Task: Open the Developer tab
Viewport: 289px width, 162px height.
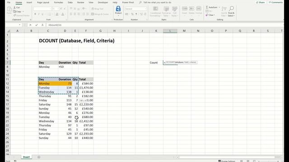Action: [103, 2]
